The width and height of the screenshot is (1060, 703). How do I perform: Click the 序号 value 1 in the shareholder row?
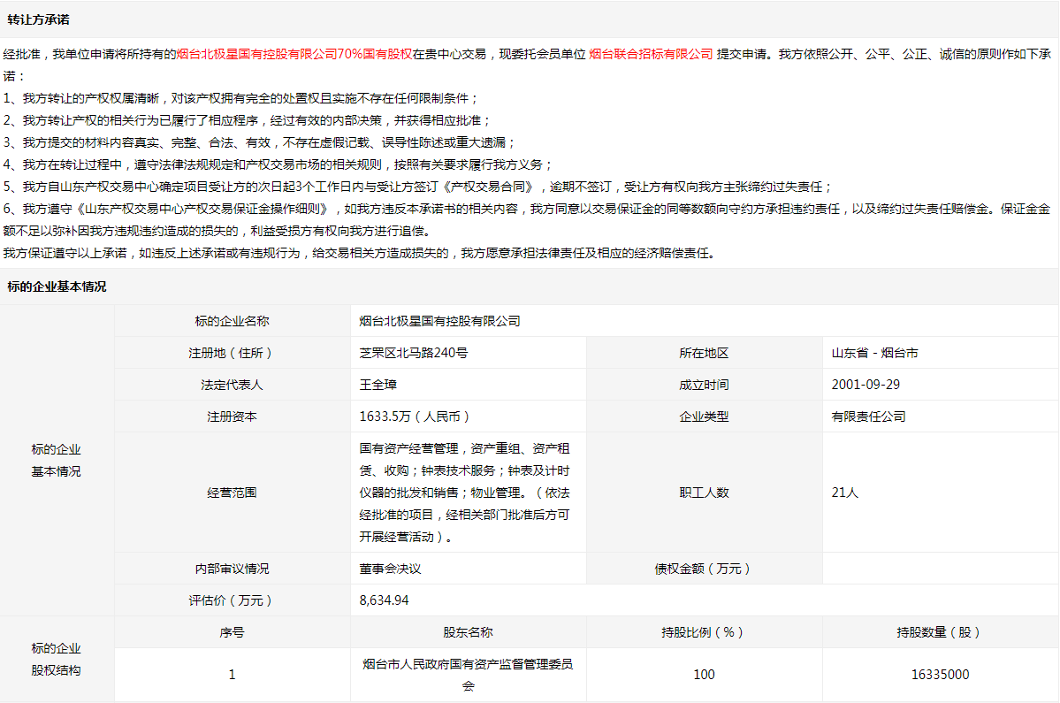click(x=232, y=675)
